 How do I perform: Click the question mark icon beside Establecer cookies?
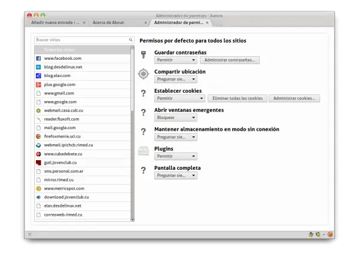click(x=144, y=93)
